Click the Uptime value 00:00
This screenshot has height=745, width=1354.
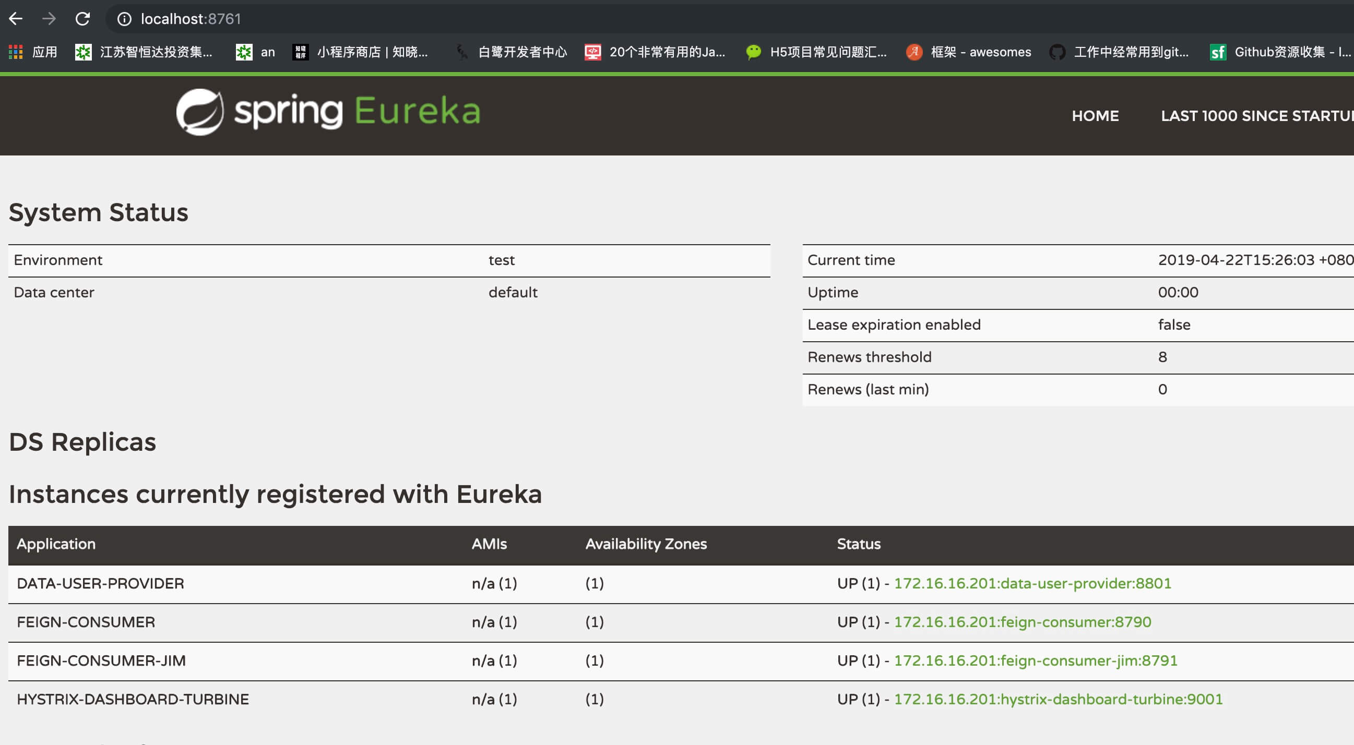[1178, 292]
